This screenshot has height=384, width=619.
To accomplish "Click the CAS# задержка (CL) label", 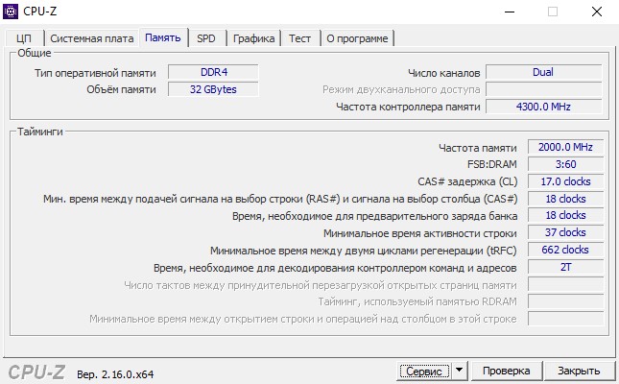I will (467, 181).
